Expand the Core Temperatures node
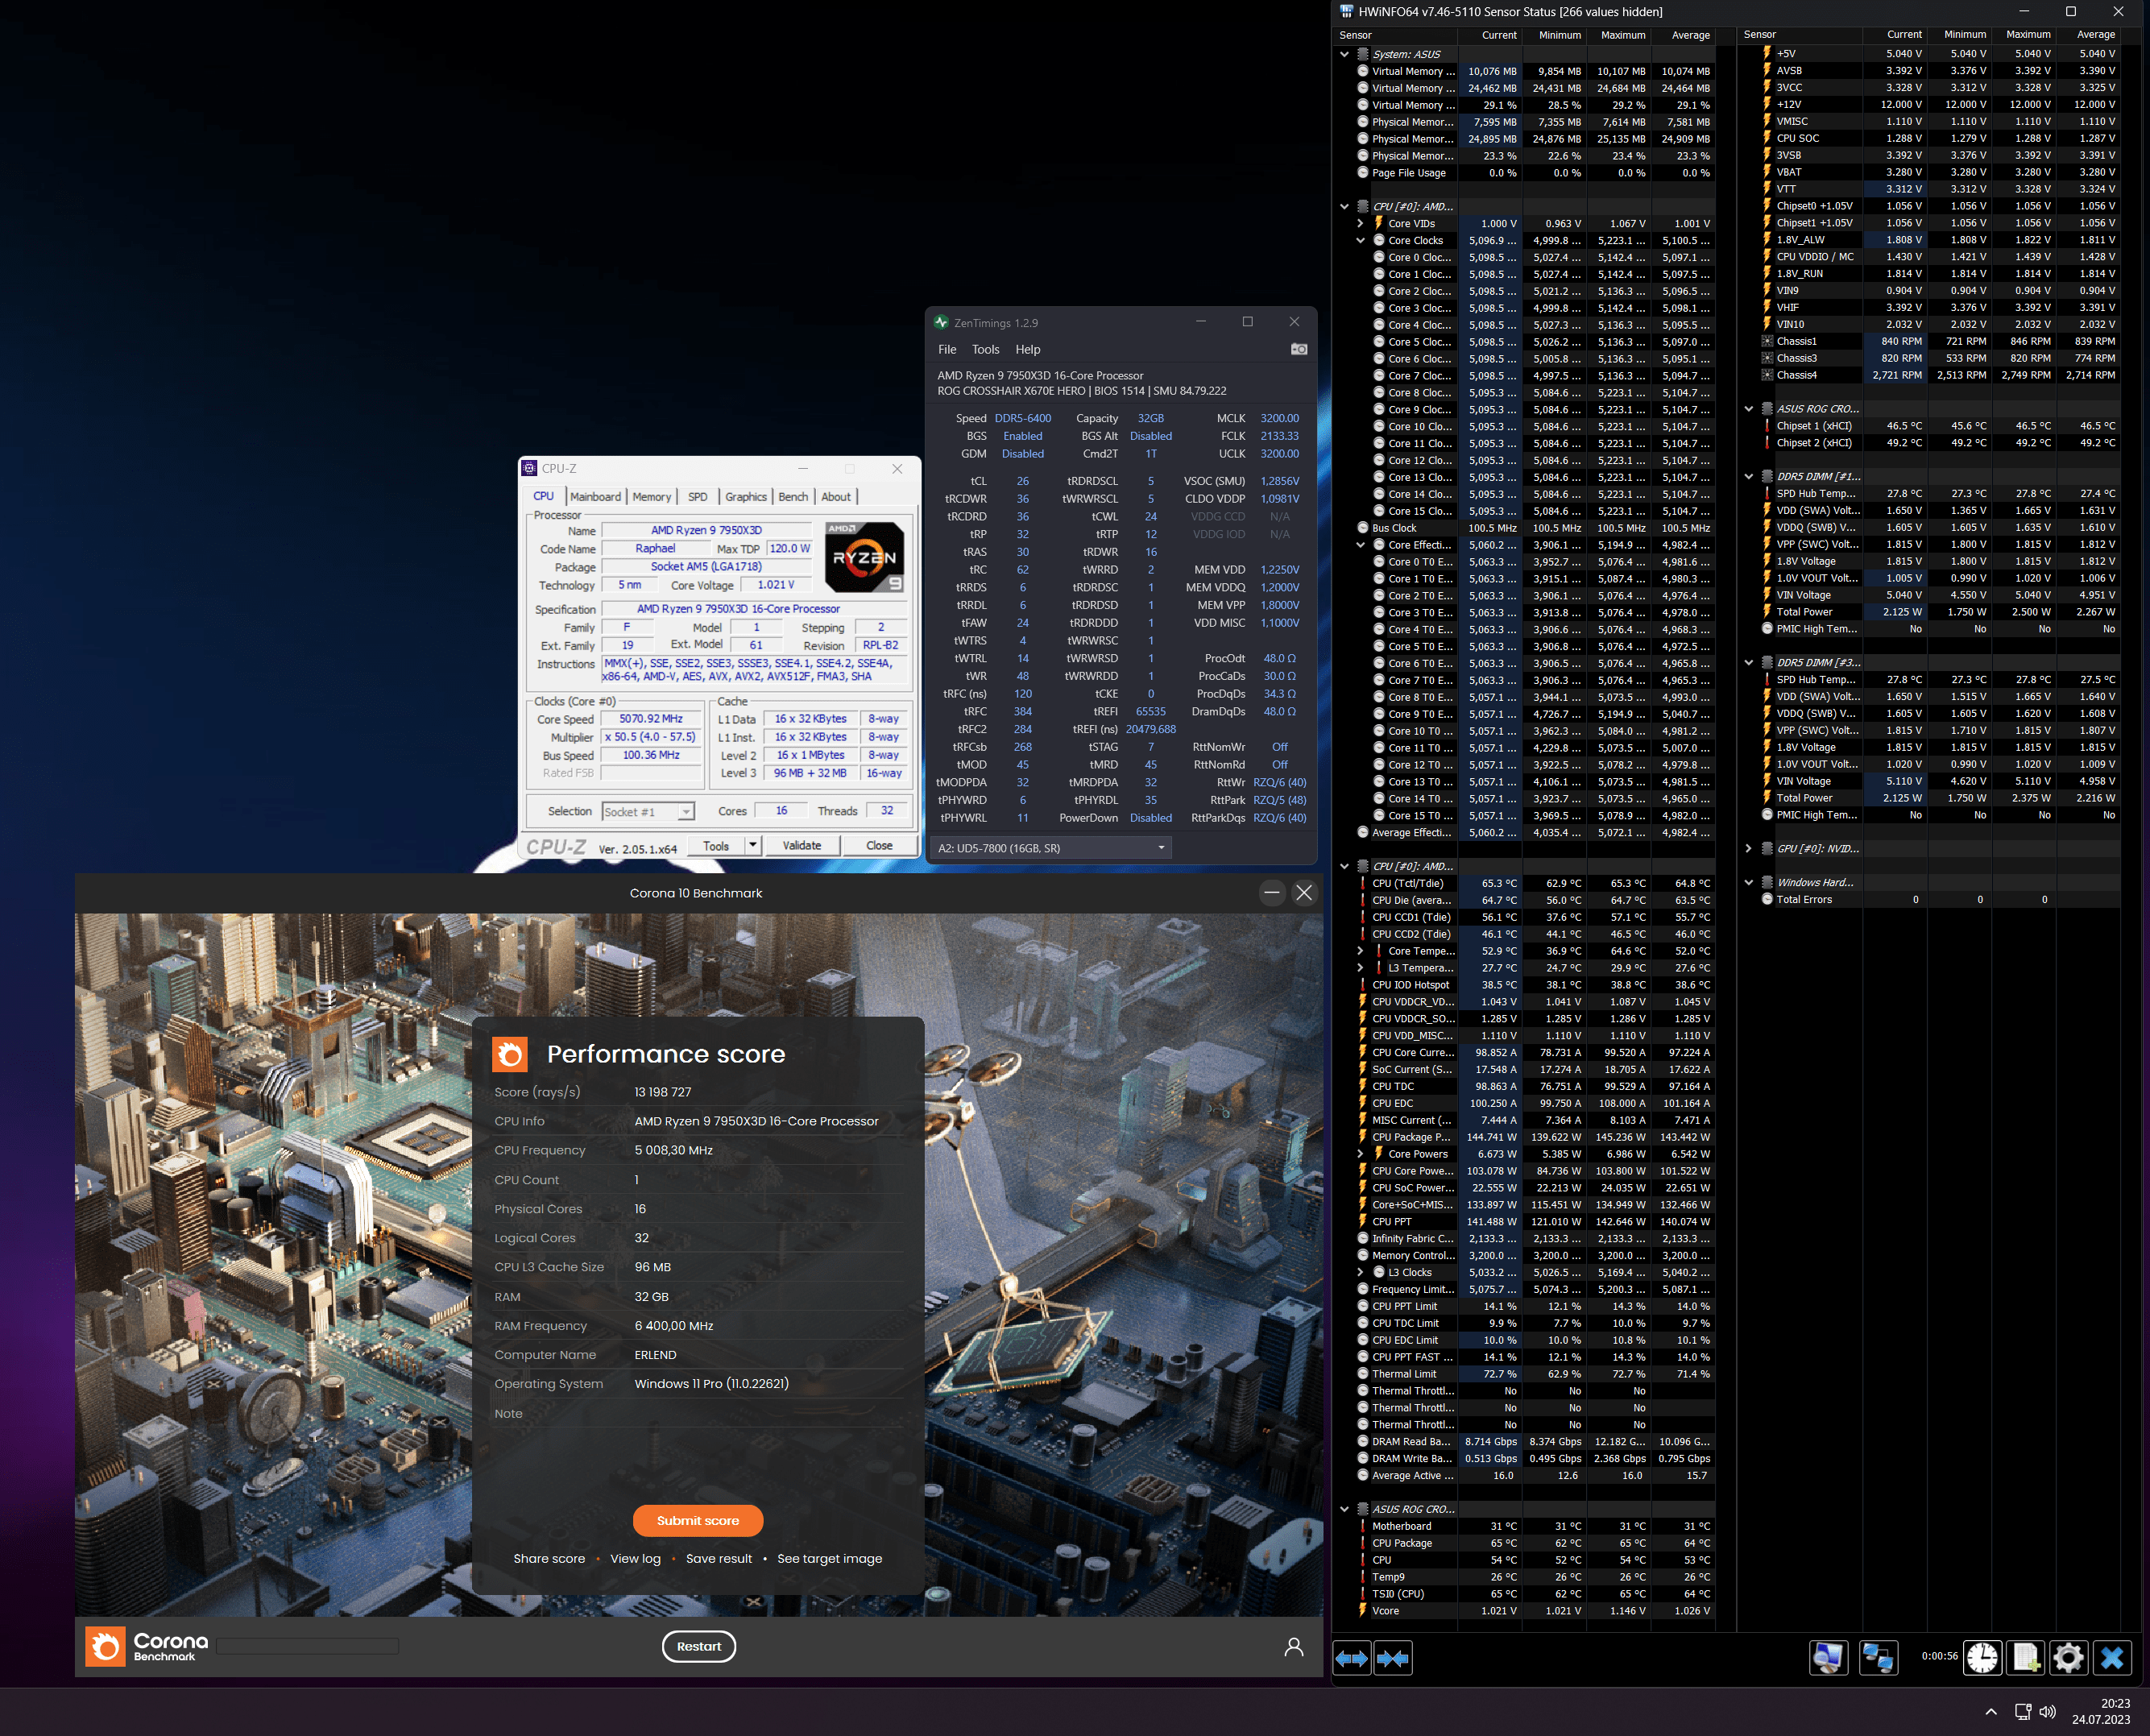The image size is (2150, 1736). [1360, 951]
